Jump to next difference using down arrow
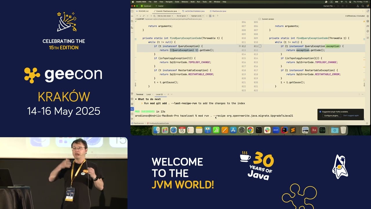Image resolution: width=371 pixels, height=209 pixels. [x=141, y=16]
